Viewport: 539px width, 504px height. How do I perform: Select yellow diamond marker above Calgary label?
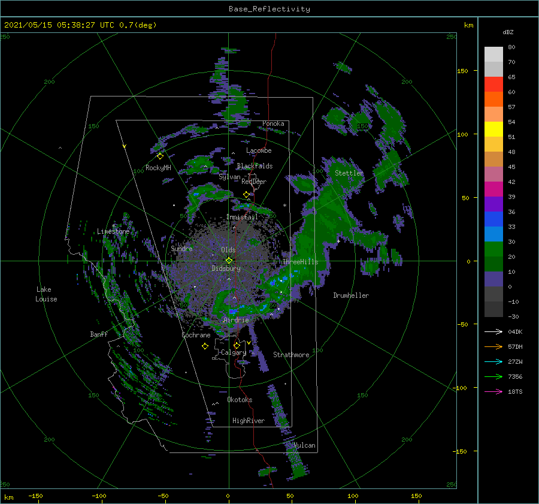pos(237,345)
